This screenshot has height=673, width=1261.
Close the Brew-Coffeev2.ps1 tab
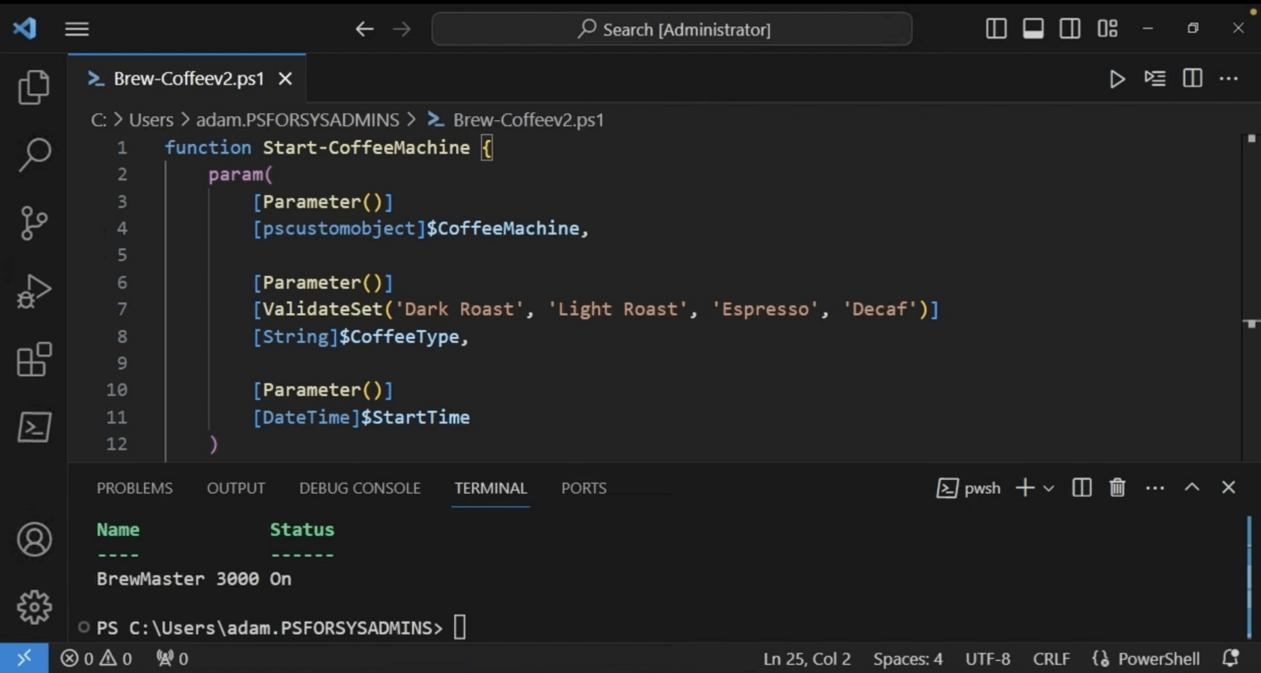tap(285, 79)
